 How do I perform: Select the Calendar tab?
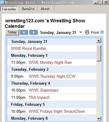click(9, 9)
